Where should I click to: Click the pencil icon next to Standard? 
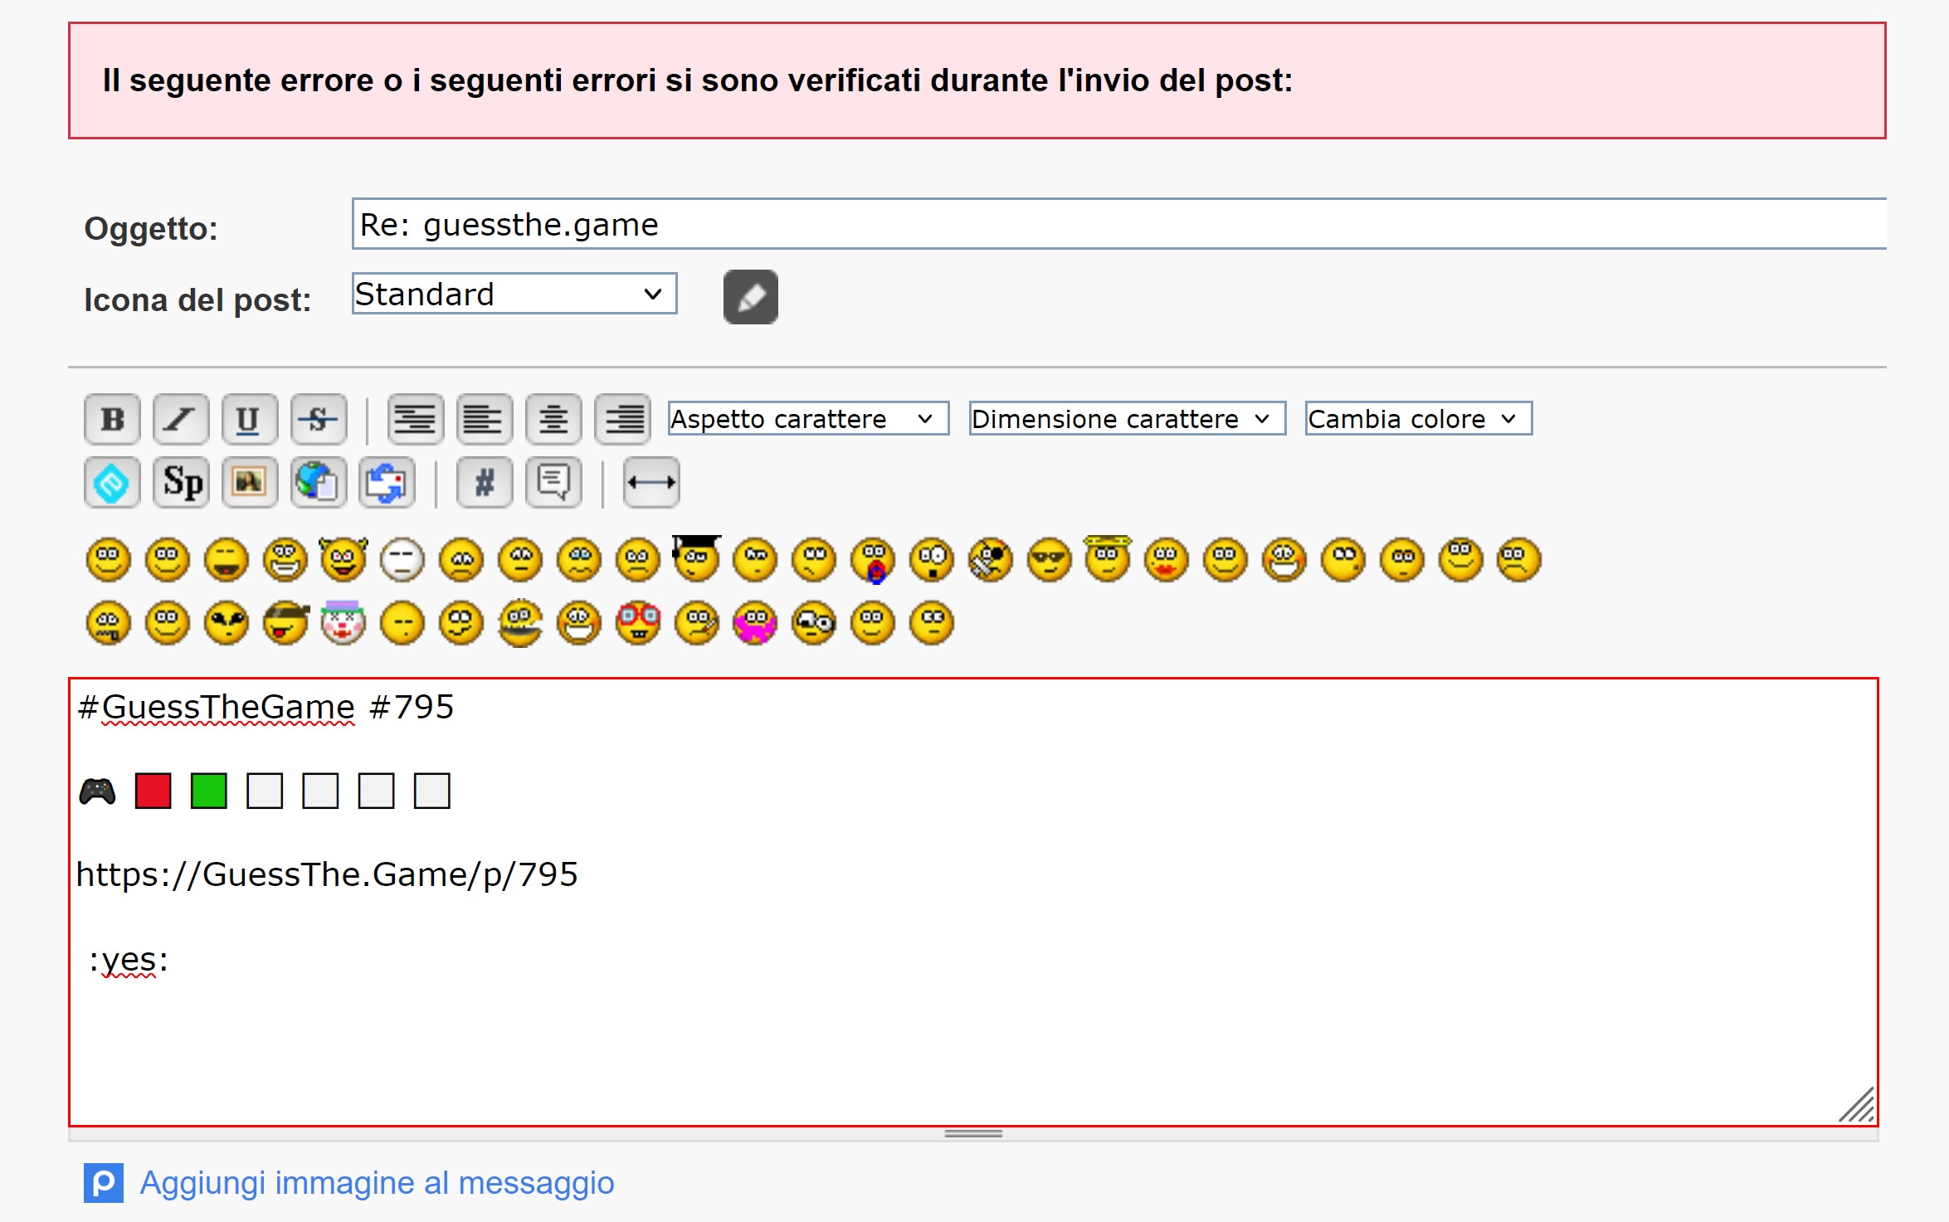(x=751, y=297)
